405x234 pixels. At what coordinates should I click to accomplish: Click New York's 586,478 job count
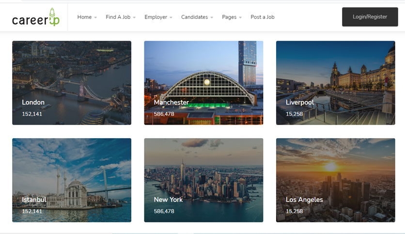pyautogui.click(x=164, y=211)
